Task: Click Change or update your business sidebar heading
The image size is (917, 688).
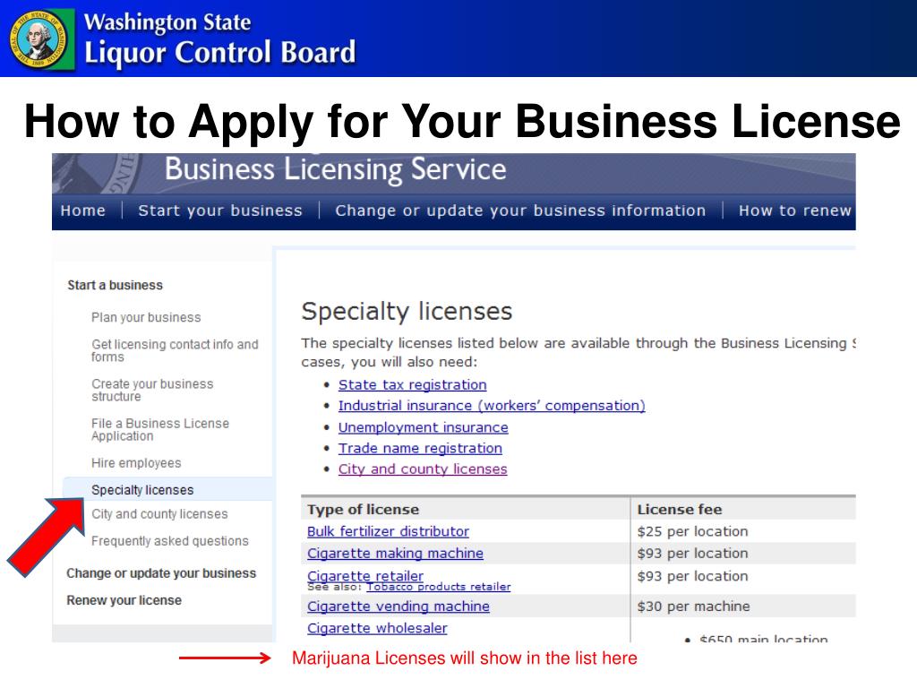Action: [x=161, y=573]
